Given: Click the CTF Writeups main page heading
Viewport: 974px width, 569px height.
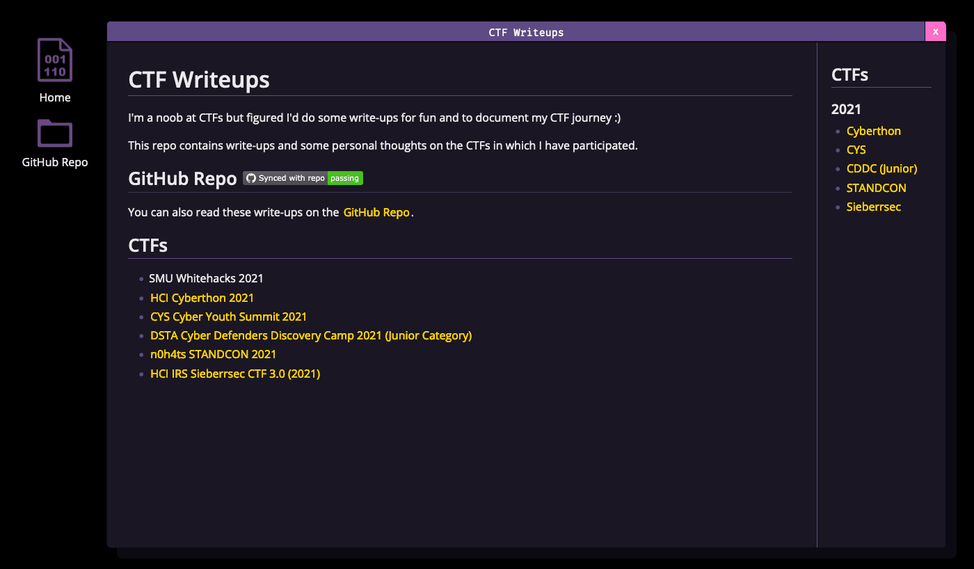Looking at the screenshot, I should pos(199,80).
